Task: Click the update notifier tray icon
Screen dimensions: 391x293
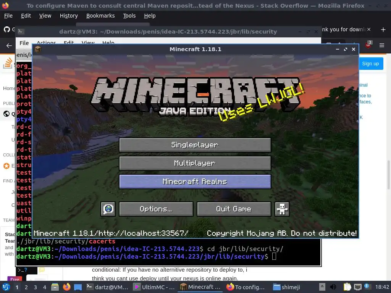Action: [367, 287]
